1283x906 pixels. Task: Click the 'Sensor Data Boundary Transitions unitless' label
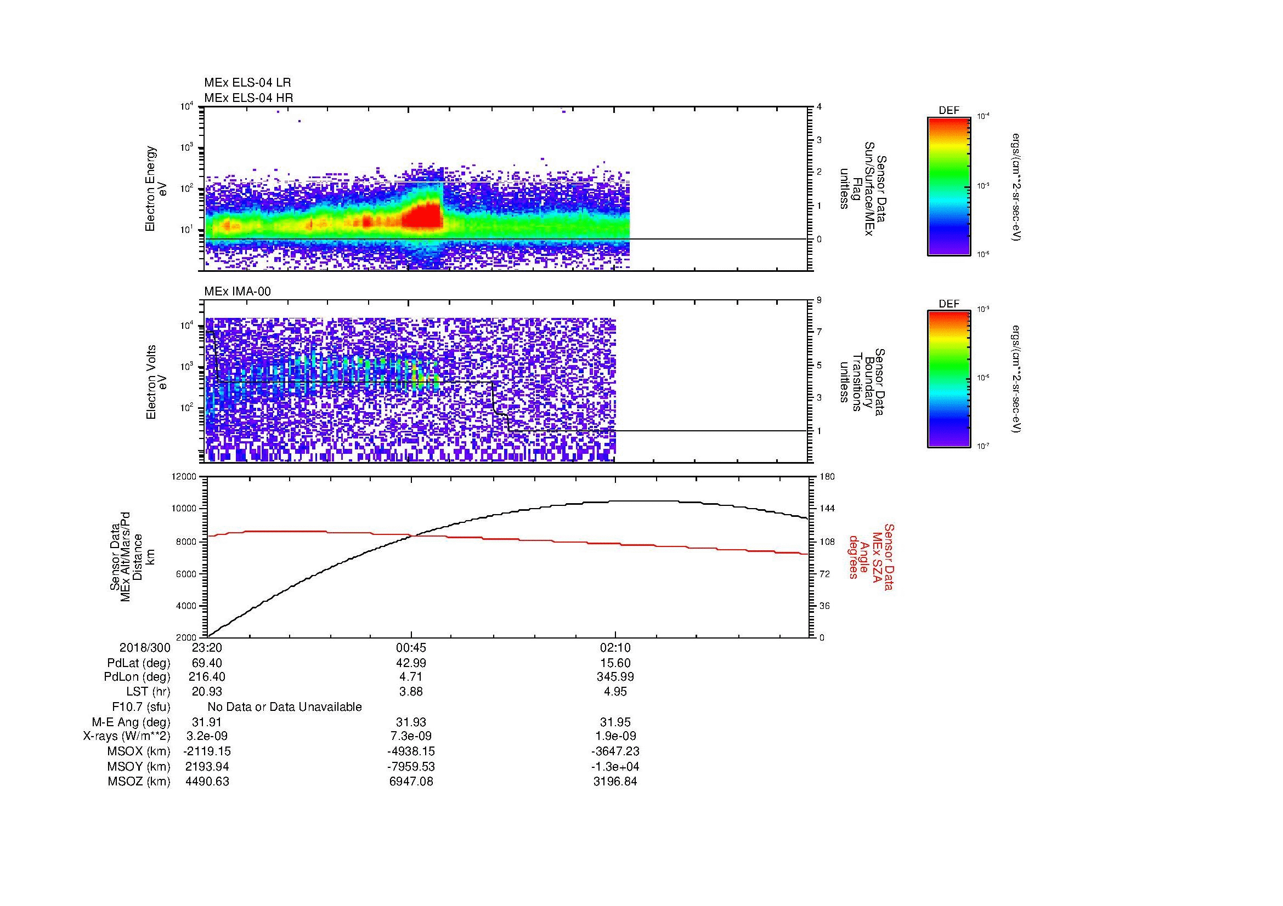861,382
